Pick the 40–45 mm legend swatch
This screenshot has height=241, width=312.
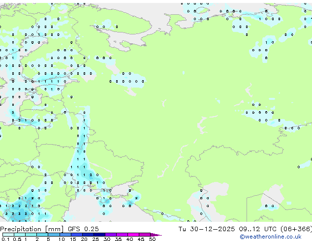[133, 235]
